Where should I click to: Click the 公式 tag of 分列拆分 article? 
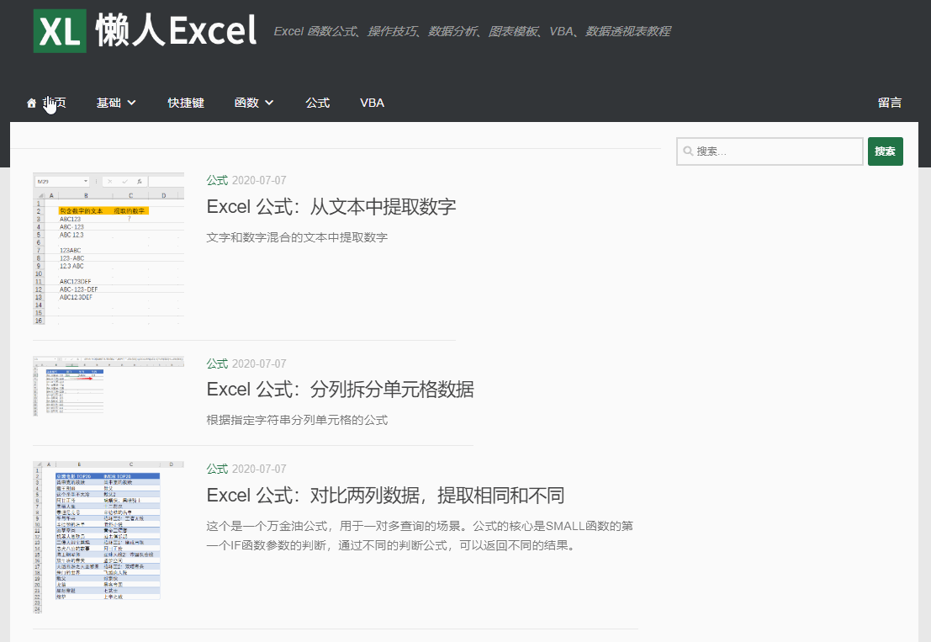(216, 363)
